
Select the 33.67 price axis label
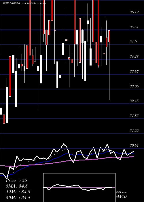tap(134, 71)
